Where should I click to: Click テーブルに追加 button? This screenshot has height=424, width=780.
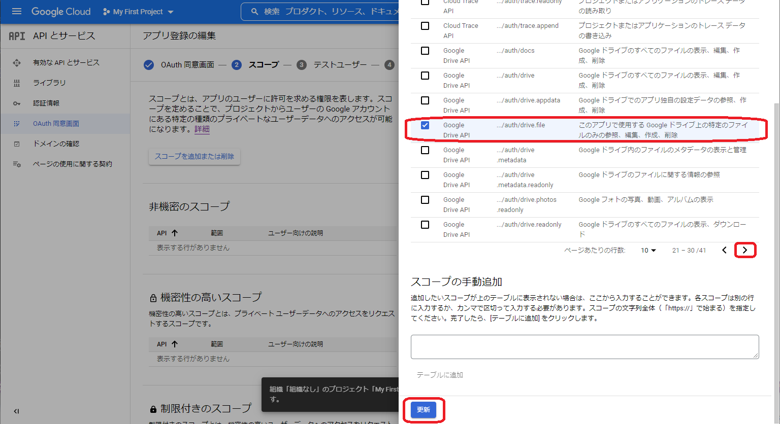point(440,375)
